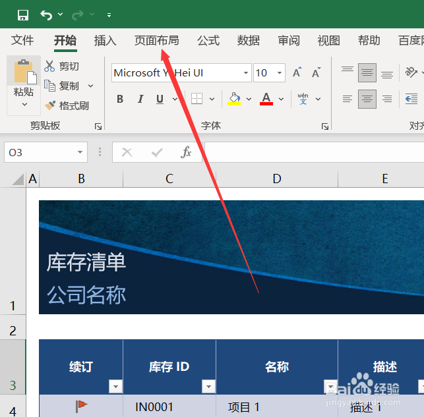Viewport: 424px width, 417px height.
Task: Expand the 复制 options arrow
Action: pyautogui.click(x=90, y=86)
